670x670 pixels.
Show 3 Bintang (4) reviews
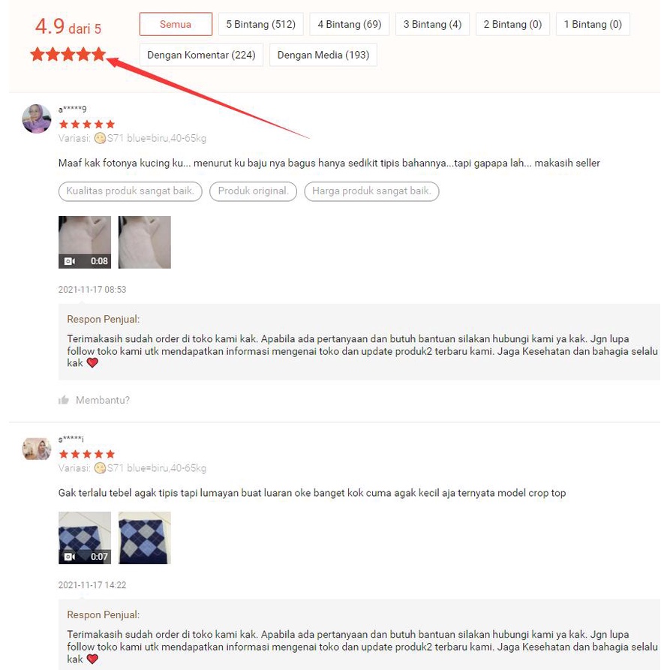[x=432, y=24]
